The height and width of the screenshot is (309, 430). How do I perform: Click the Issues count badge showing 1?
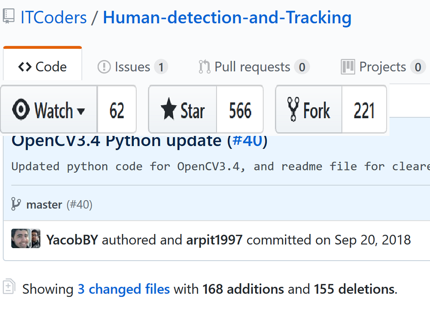point(161,67)
